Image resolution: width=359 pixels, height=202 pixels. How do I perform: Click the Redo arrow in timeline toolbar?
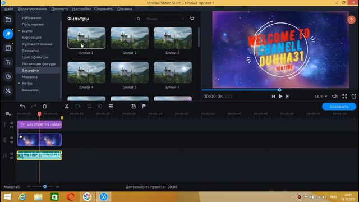[x=34, y=106]
